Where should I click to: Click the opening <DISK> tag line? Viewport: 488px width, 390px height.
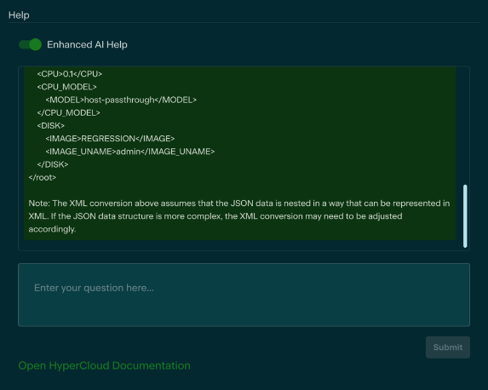pos(51,126)
